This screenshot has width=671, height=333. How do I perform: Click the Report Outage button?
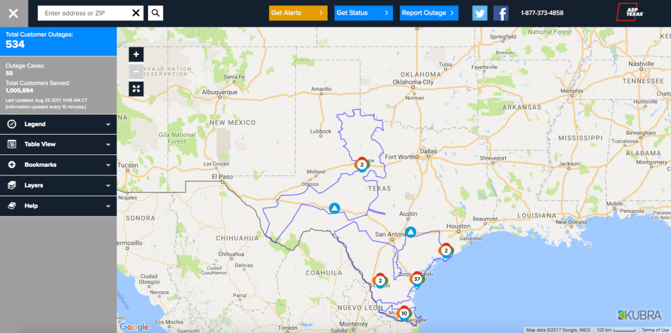click(429, 12)
